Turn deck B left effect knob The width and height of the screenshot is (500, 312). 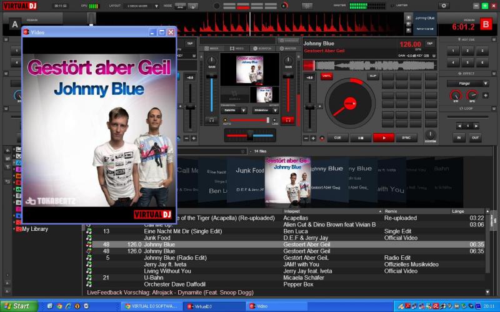[x=456, y=95]
